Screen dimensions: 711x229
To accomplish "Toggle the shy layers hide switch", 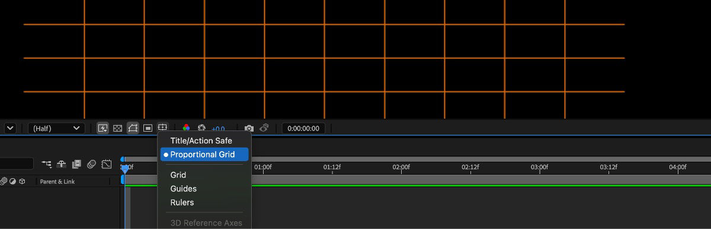I will [62, 164].
